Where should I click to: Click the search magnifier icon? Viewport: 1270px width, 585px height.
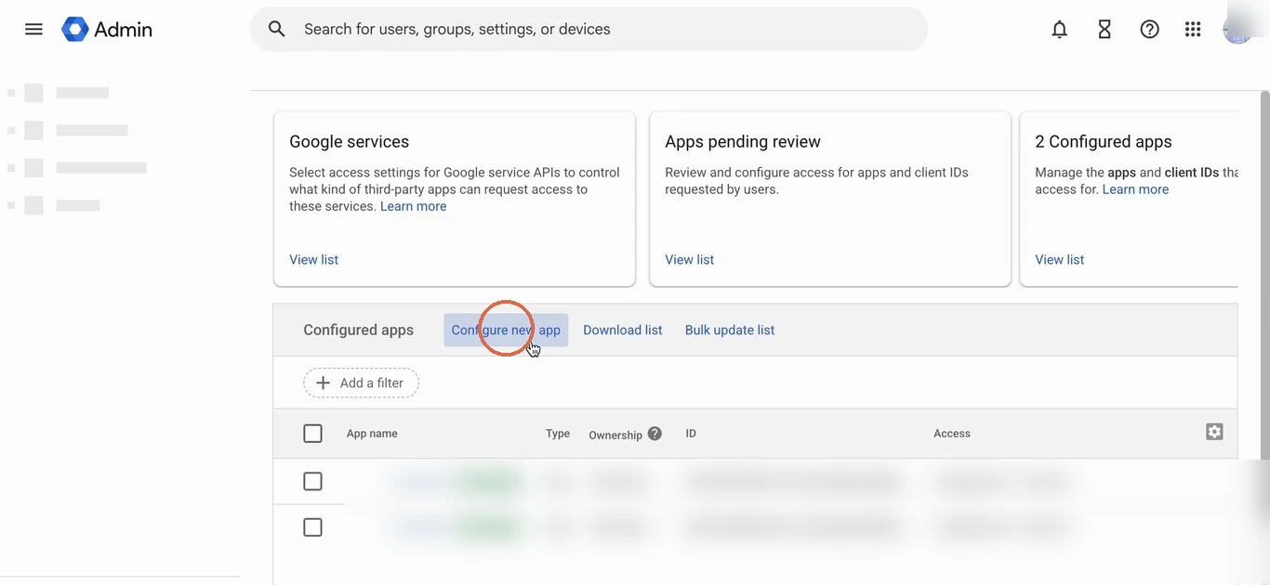(277, 29)
